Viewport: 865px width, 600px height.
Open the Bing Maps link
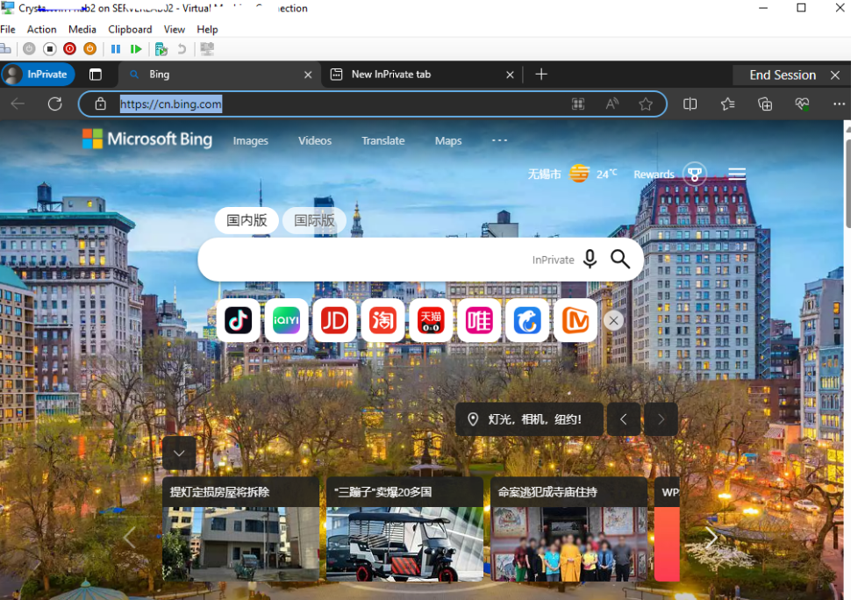(x=448, y=140)
